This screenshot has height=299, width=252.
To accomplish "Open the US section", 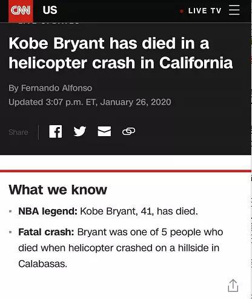I will coord(50,10).
